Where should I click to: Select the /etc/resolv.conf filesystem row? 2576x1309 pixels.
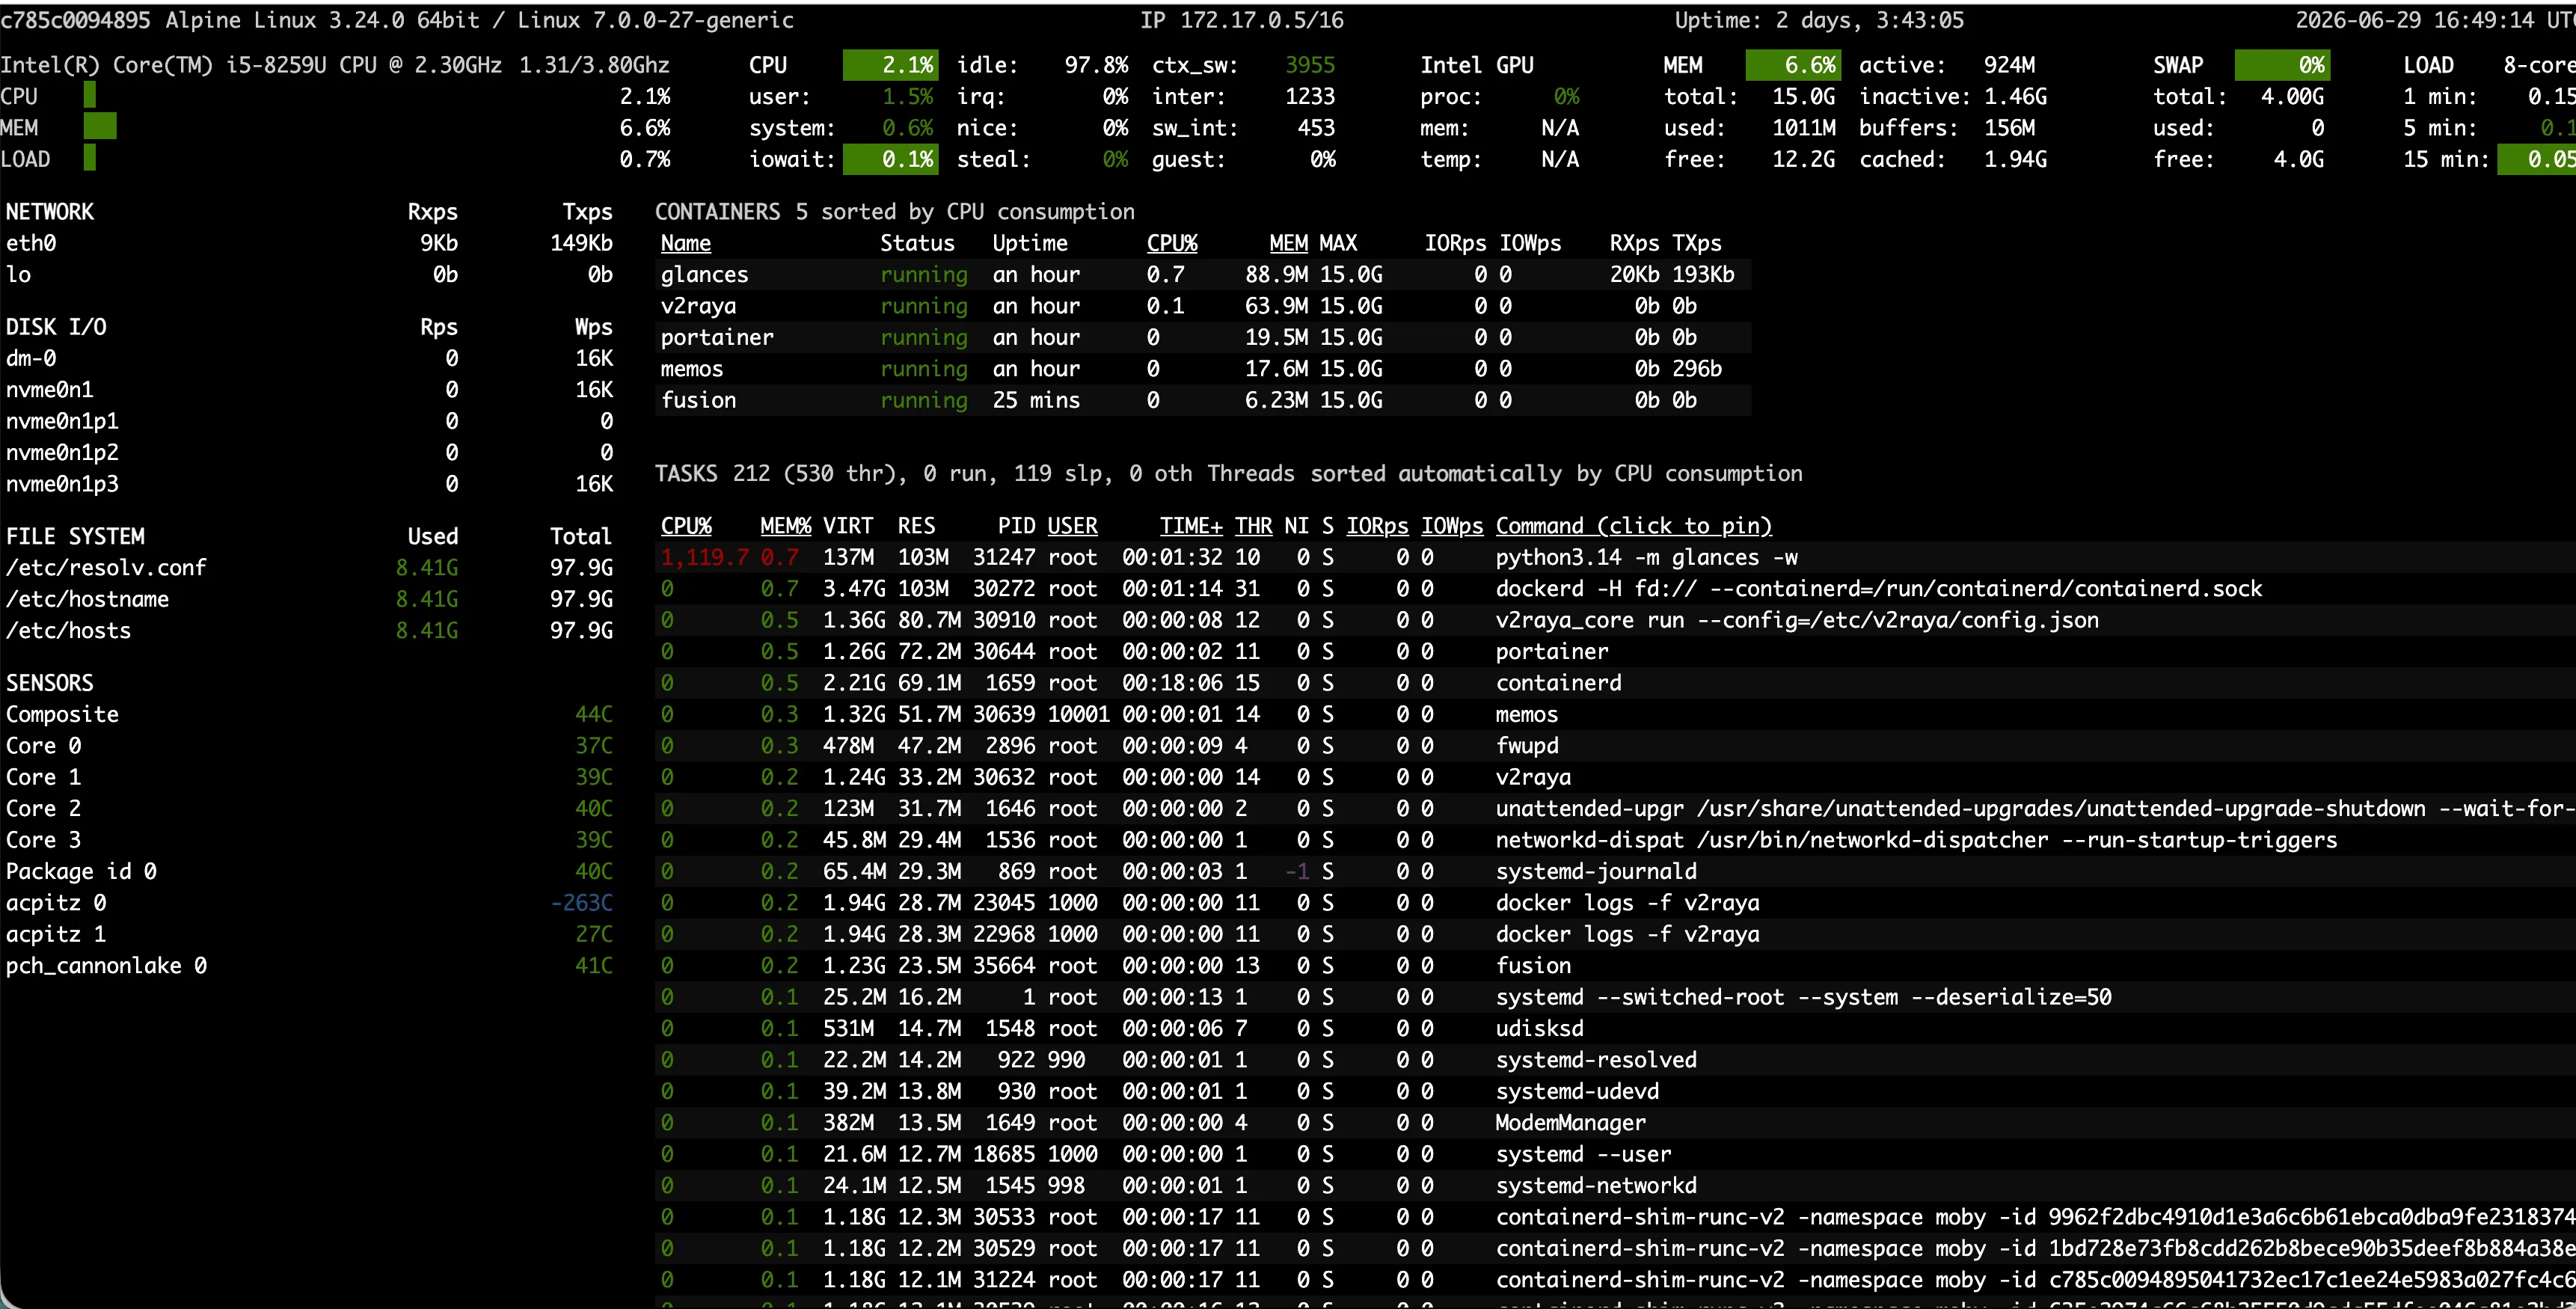click(x=309, y=568)
